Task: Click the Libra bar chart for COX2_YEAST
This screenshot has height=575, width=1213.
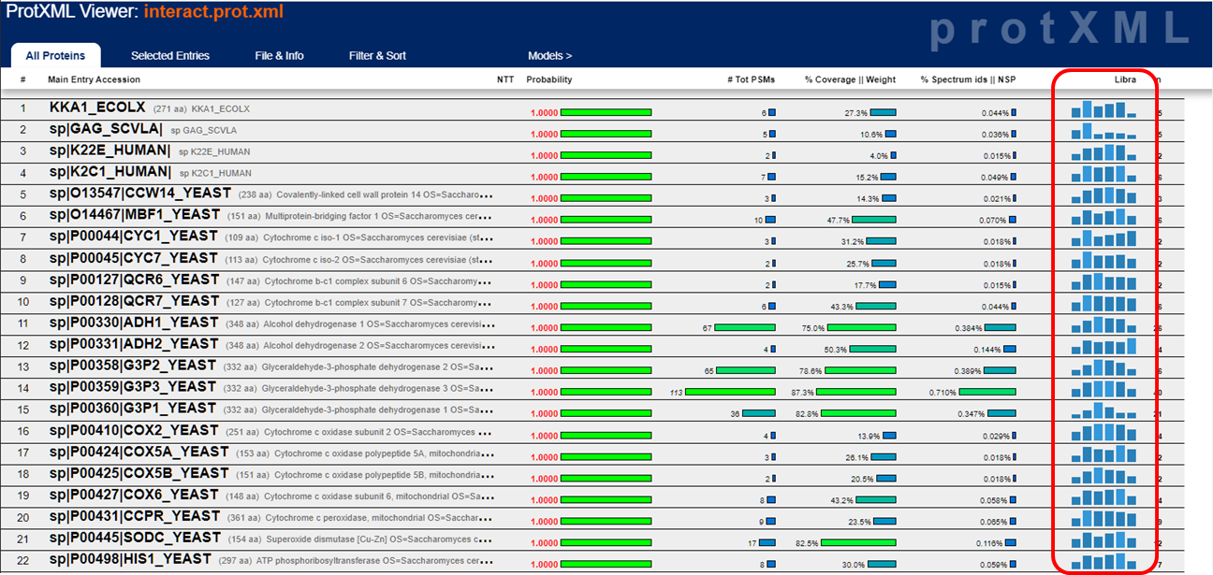Action: (1103, 432)
